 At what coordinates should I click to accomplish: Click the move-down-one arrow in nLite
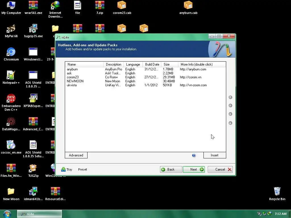click(230, 114)
